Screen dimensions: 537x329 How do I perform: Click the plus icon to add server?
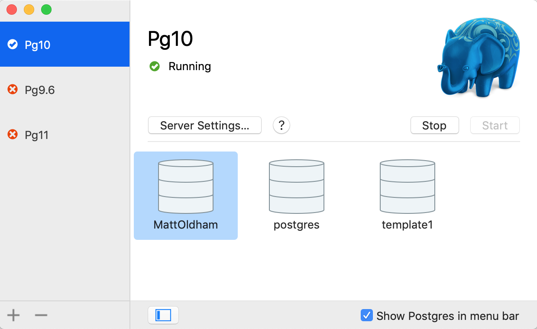click(13, 315)
